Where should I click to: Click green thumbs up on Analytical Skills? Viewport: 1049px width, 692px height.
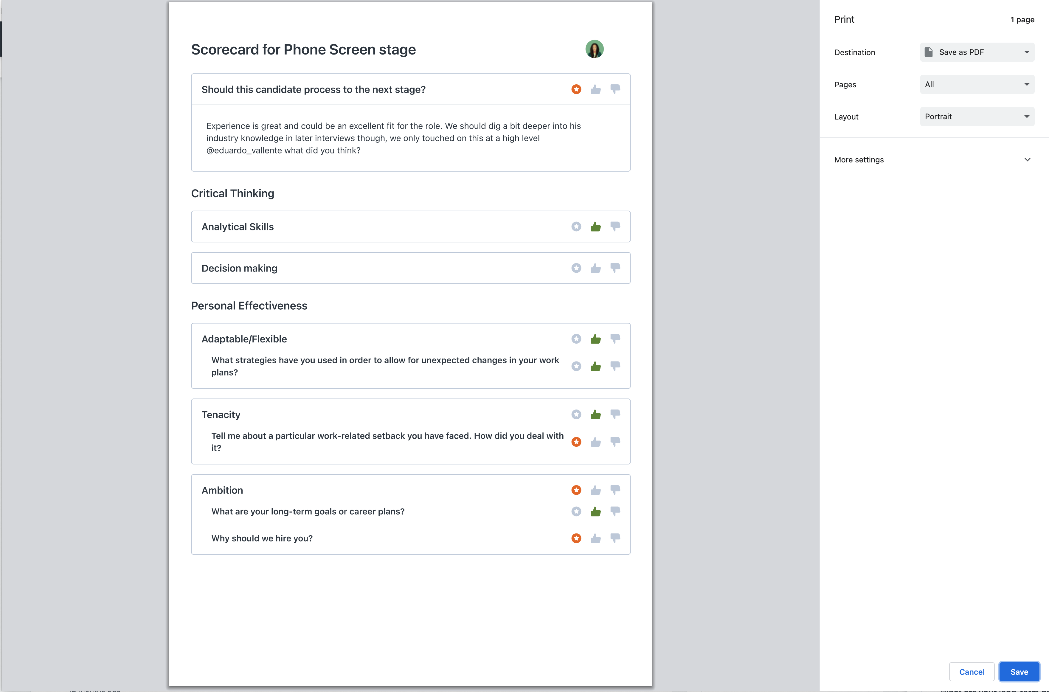(595, 226)
